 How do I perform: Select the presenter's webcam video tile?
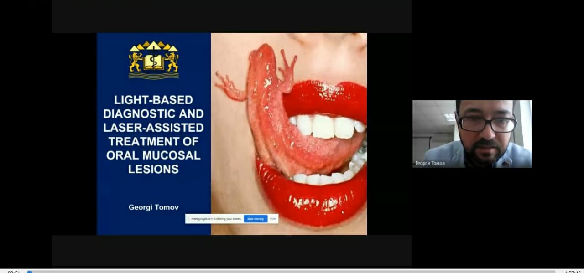tap(472, 134)
